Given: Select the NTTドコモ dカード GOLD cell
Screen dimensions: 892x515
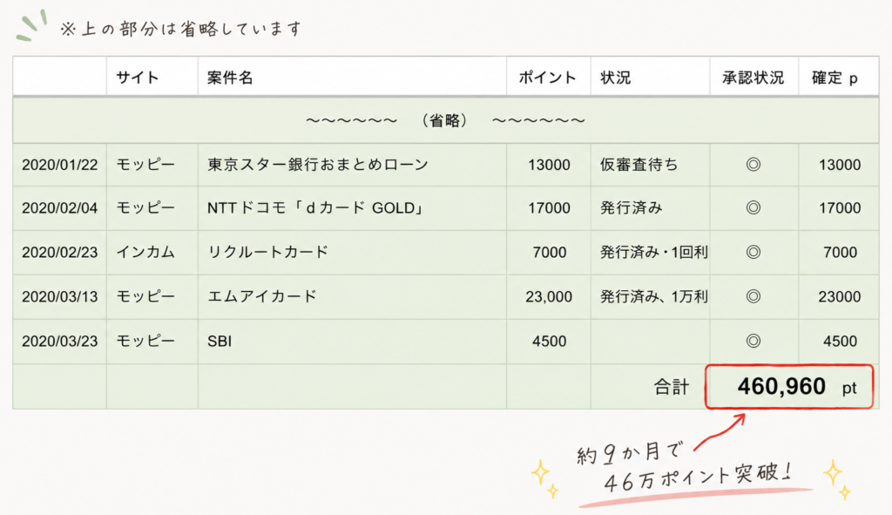Looking at the screenshot, I should (352, 208).
